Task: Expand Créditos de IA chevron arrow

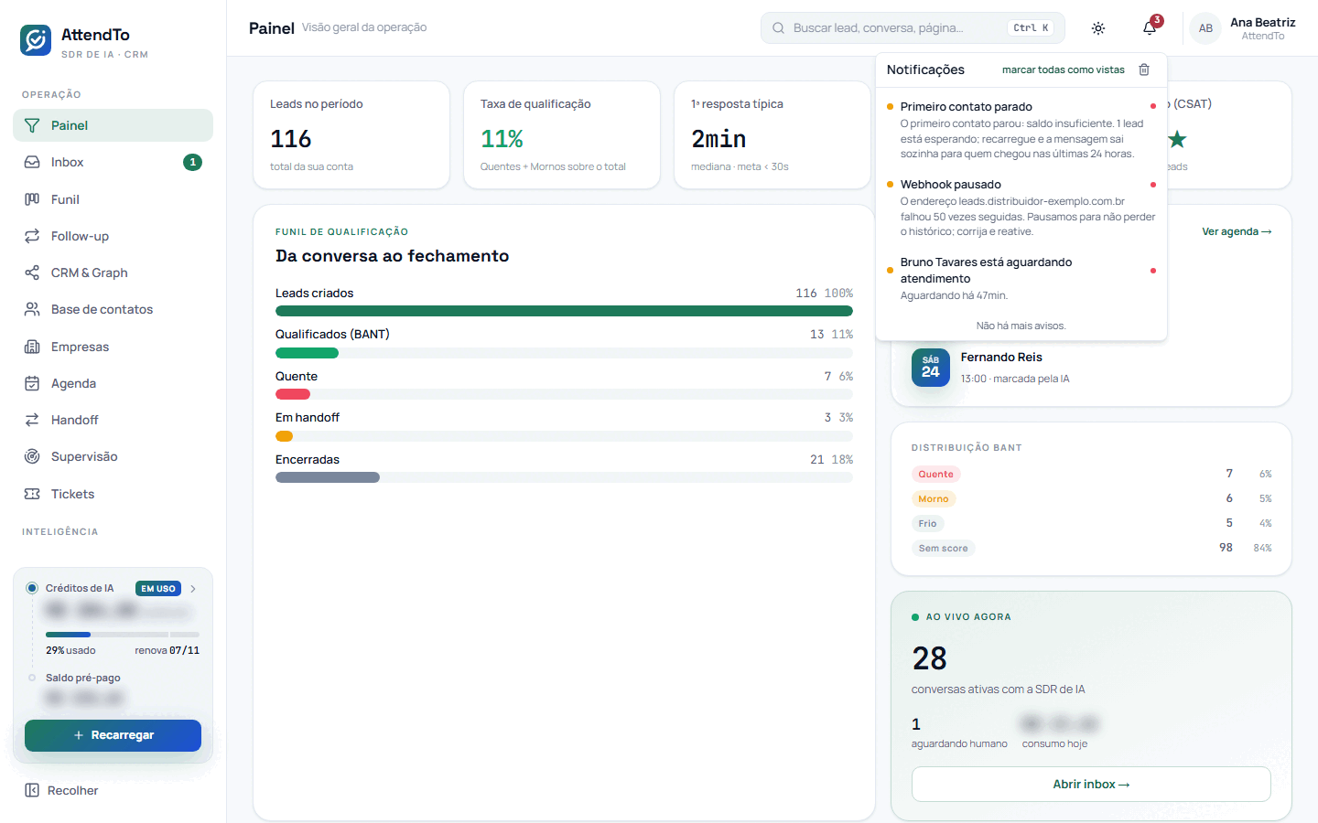Action: pyautogui.click(x=193, y=589)
